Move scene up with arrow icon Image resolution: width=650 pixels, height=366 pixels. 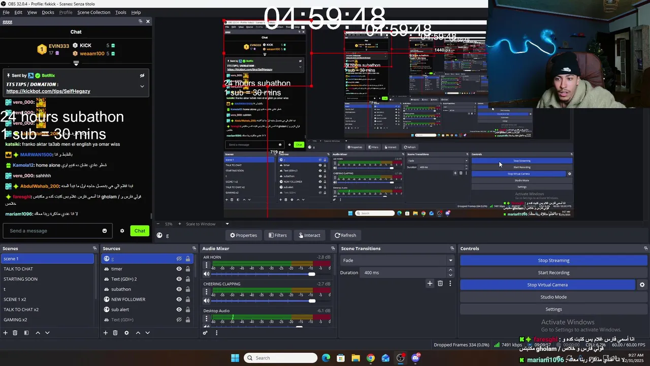tap(38, 333)
